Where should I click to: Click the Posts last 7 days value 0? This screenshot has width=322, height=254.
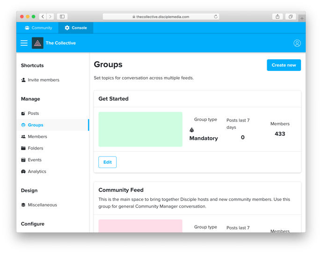tap(243, 137)
